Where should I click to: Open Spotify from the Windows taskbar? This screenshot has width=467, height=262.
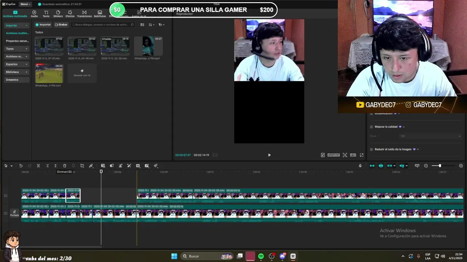pos(261,256)
